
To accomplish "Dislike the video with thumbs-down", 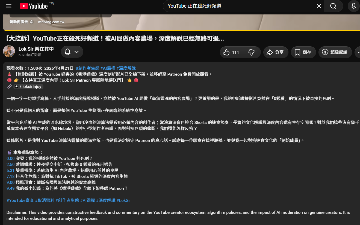I will 252,52.
